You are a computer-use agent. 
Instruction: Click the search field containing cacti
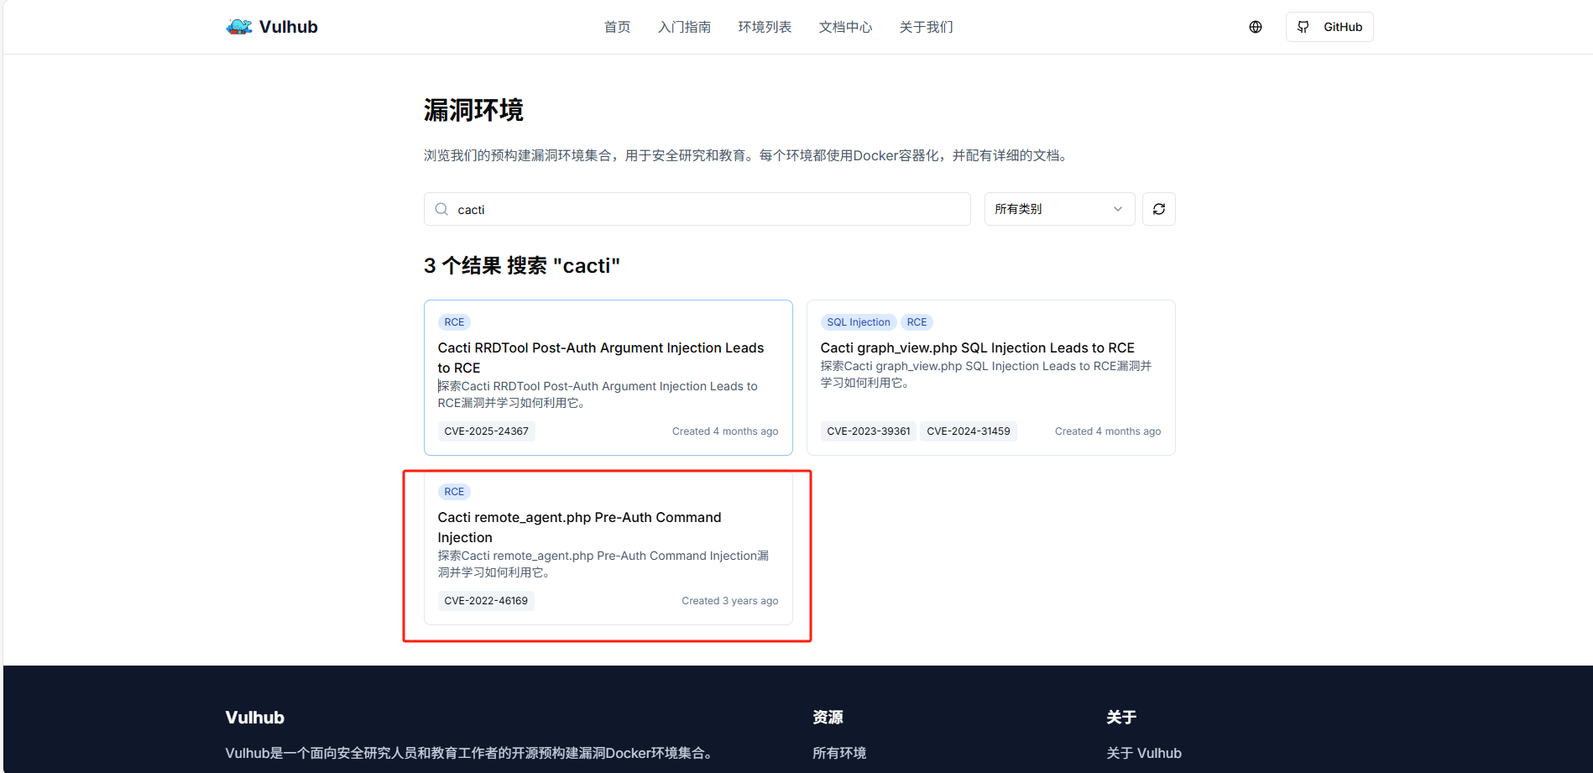[x=697, y=209]
